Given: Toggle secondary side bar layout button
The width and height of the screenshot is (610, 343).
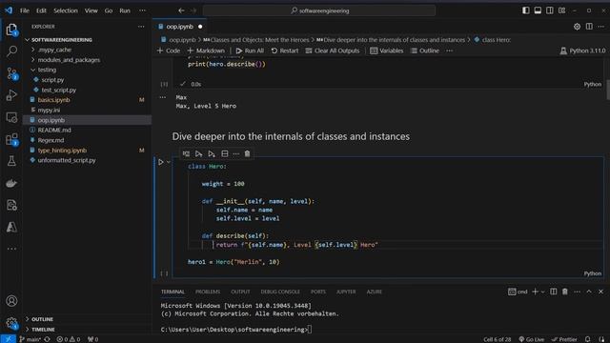Looking at the screenshot, I should [550, 10].
